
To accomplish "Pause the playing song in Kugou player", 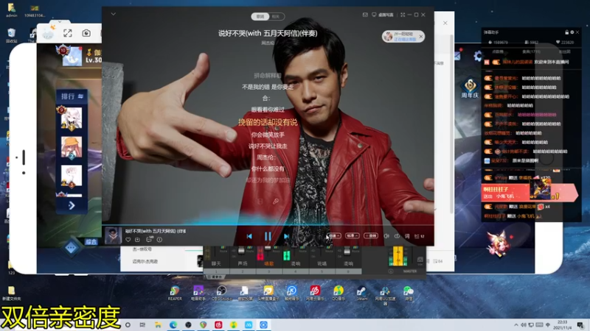I will [x=268, y=236].
